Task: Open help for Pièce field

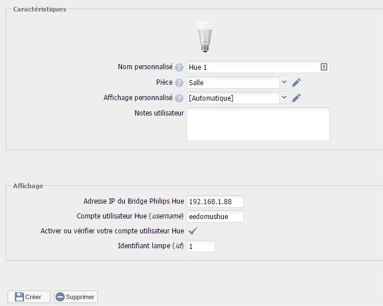Action: click(179, 83)
